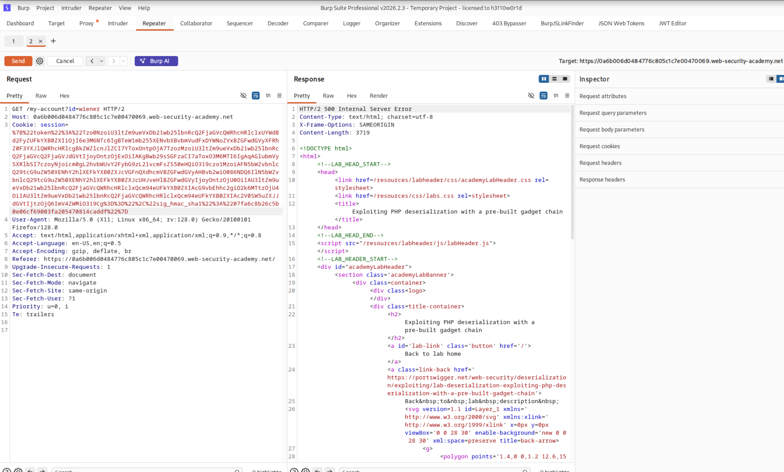
Task: Switch to the Target tab
Action: pos(56,23)
